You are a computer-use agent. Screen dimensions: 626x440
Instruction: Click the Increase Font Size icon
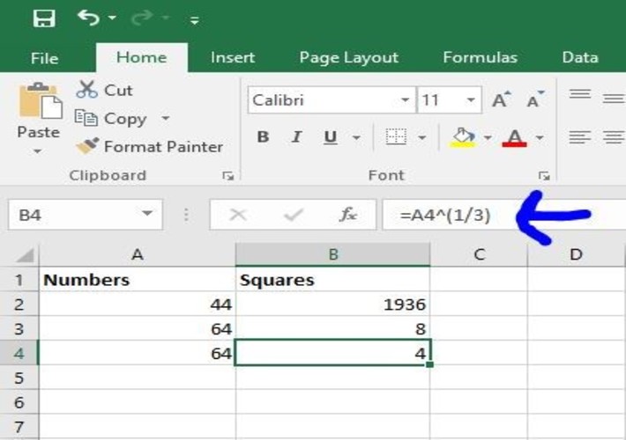pos(501,100)
